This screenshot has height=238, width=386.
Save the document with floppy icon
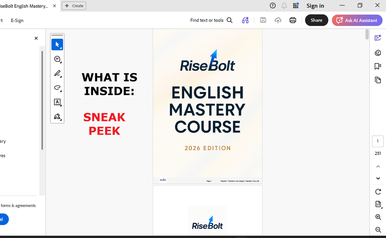coord(263,20)
